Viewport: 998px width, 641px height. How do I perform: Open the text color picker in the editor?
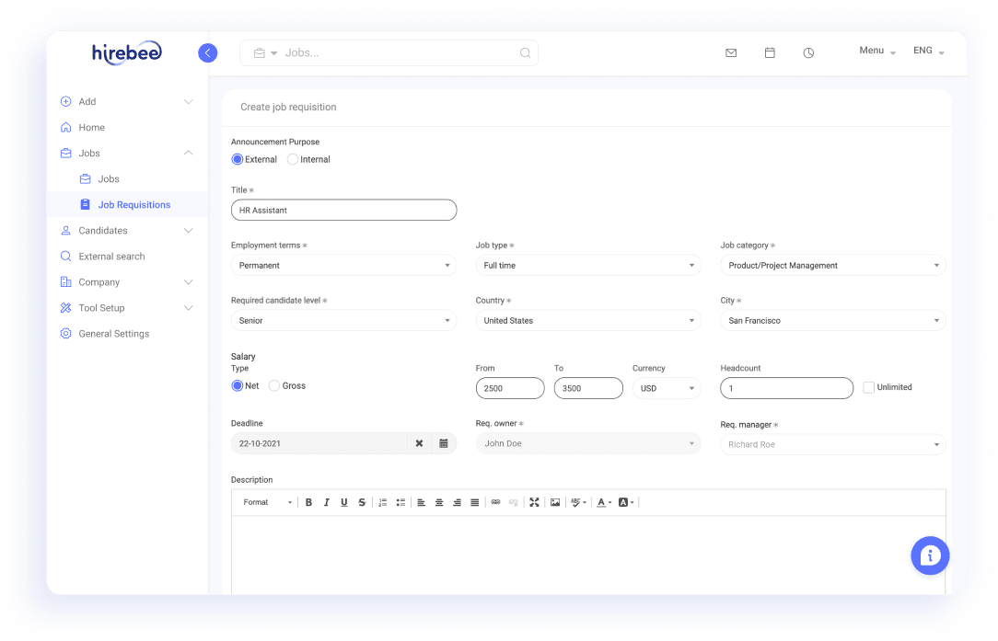[602, 502]
